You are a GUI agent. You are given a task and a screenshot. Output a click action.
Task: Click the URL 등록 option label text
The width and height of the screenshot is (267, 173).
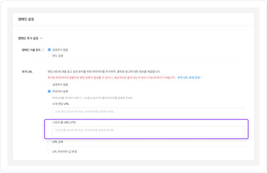click(x=58, y=142)
